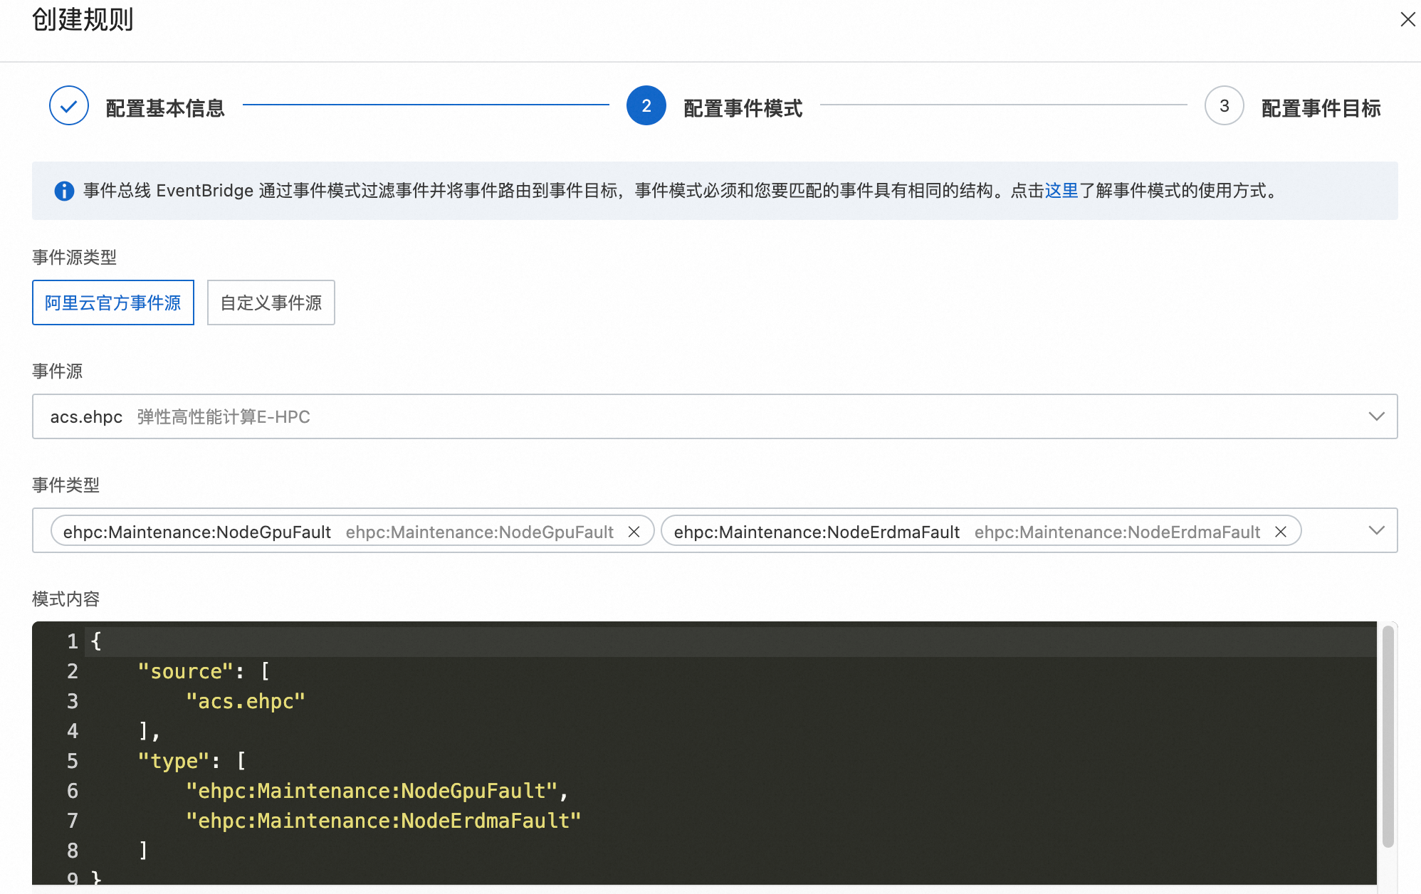Click the "type" key on line 5
This screenshot has width=1421, height=894.
tap(174, 761)
